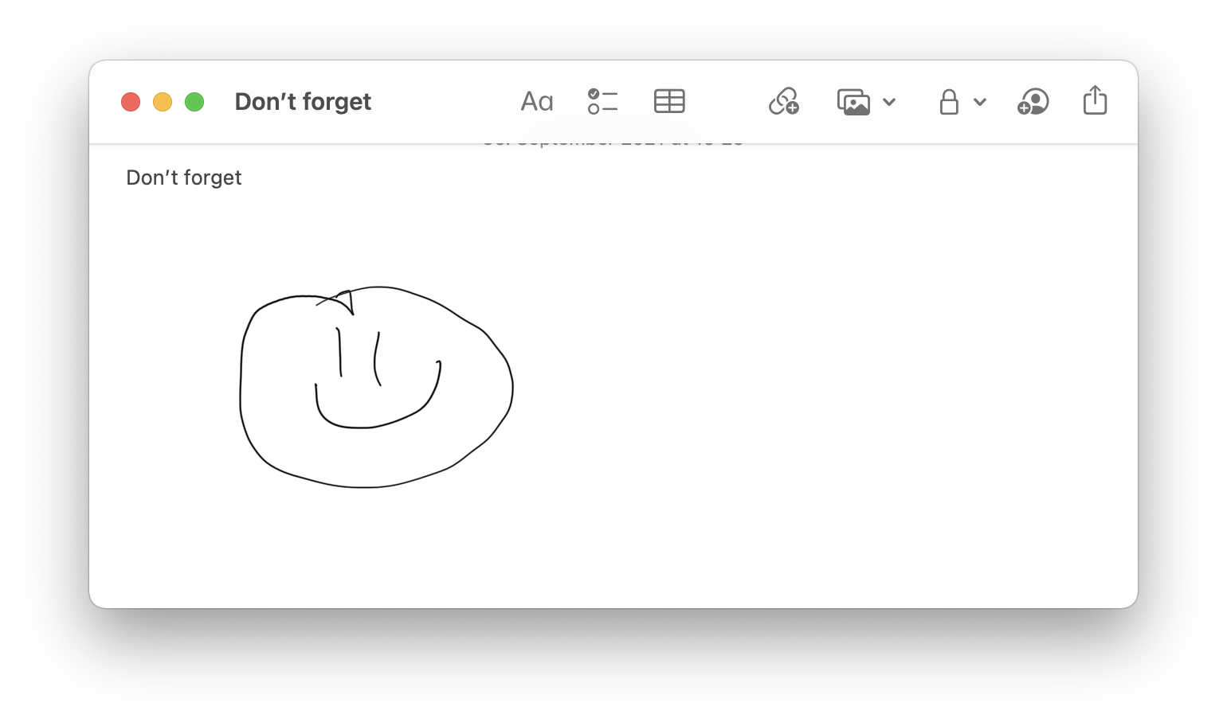
Task: Enter full screen with the green button
Action: (194, 101)
